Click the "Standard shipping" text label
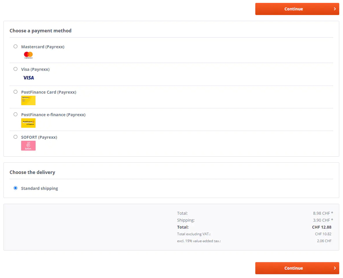The width and height of the screenshot is (343, 278). pos(39,188)
